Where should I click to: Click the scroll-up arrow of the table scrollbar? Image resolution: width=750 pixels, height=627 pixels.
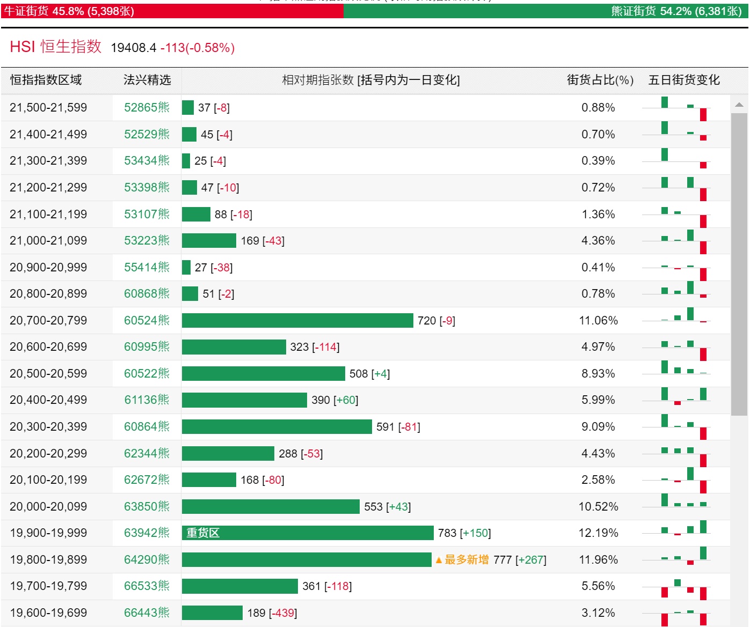[739, 105]
